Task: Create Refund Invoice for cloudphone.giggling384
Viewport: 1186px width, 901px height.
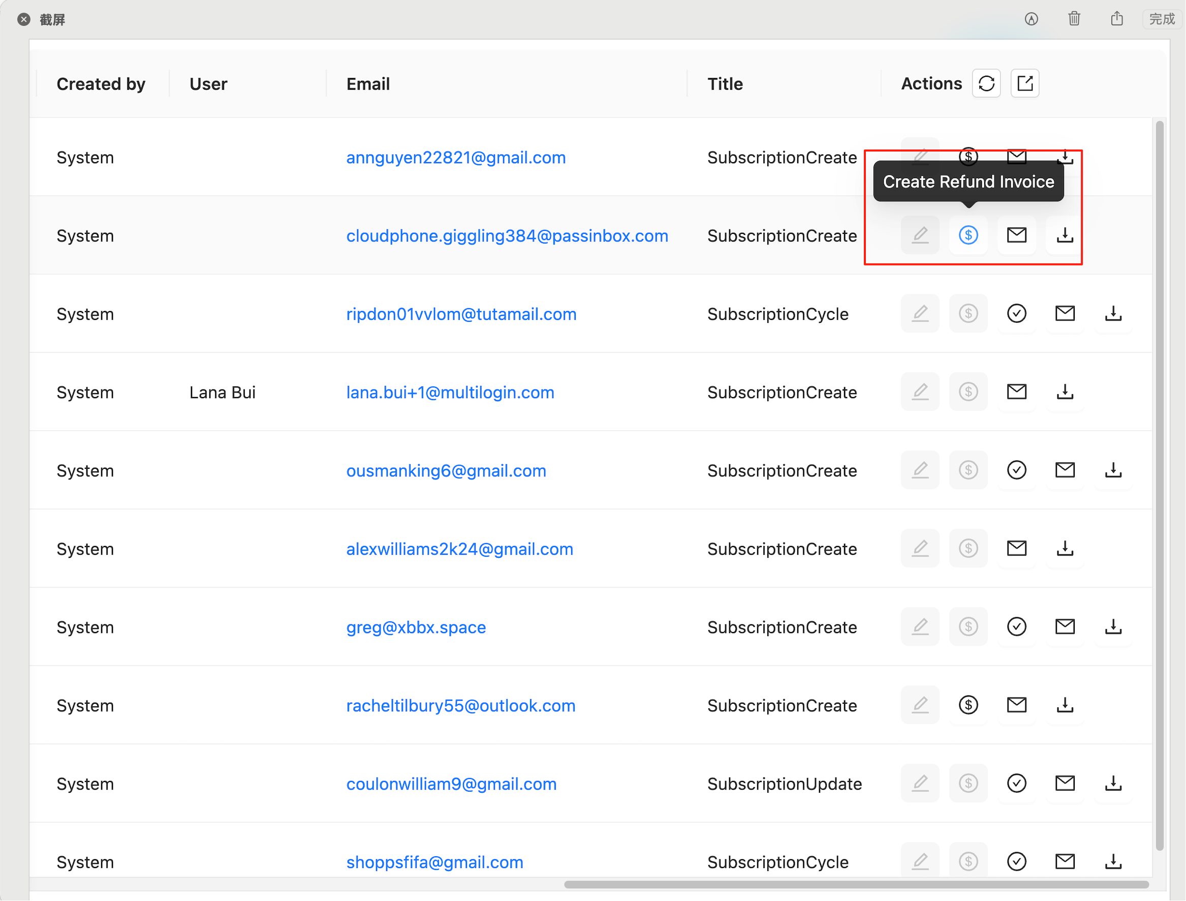Action: coord(969,235)
